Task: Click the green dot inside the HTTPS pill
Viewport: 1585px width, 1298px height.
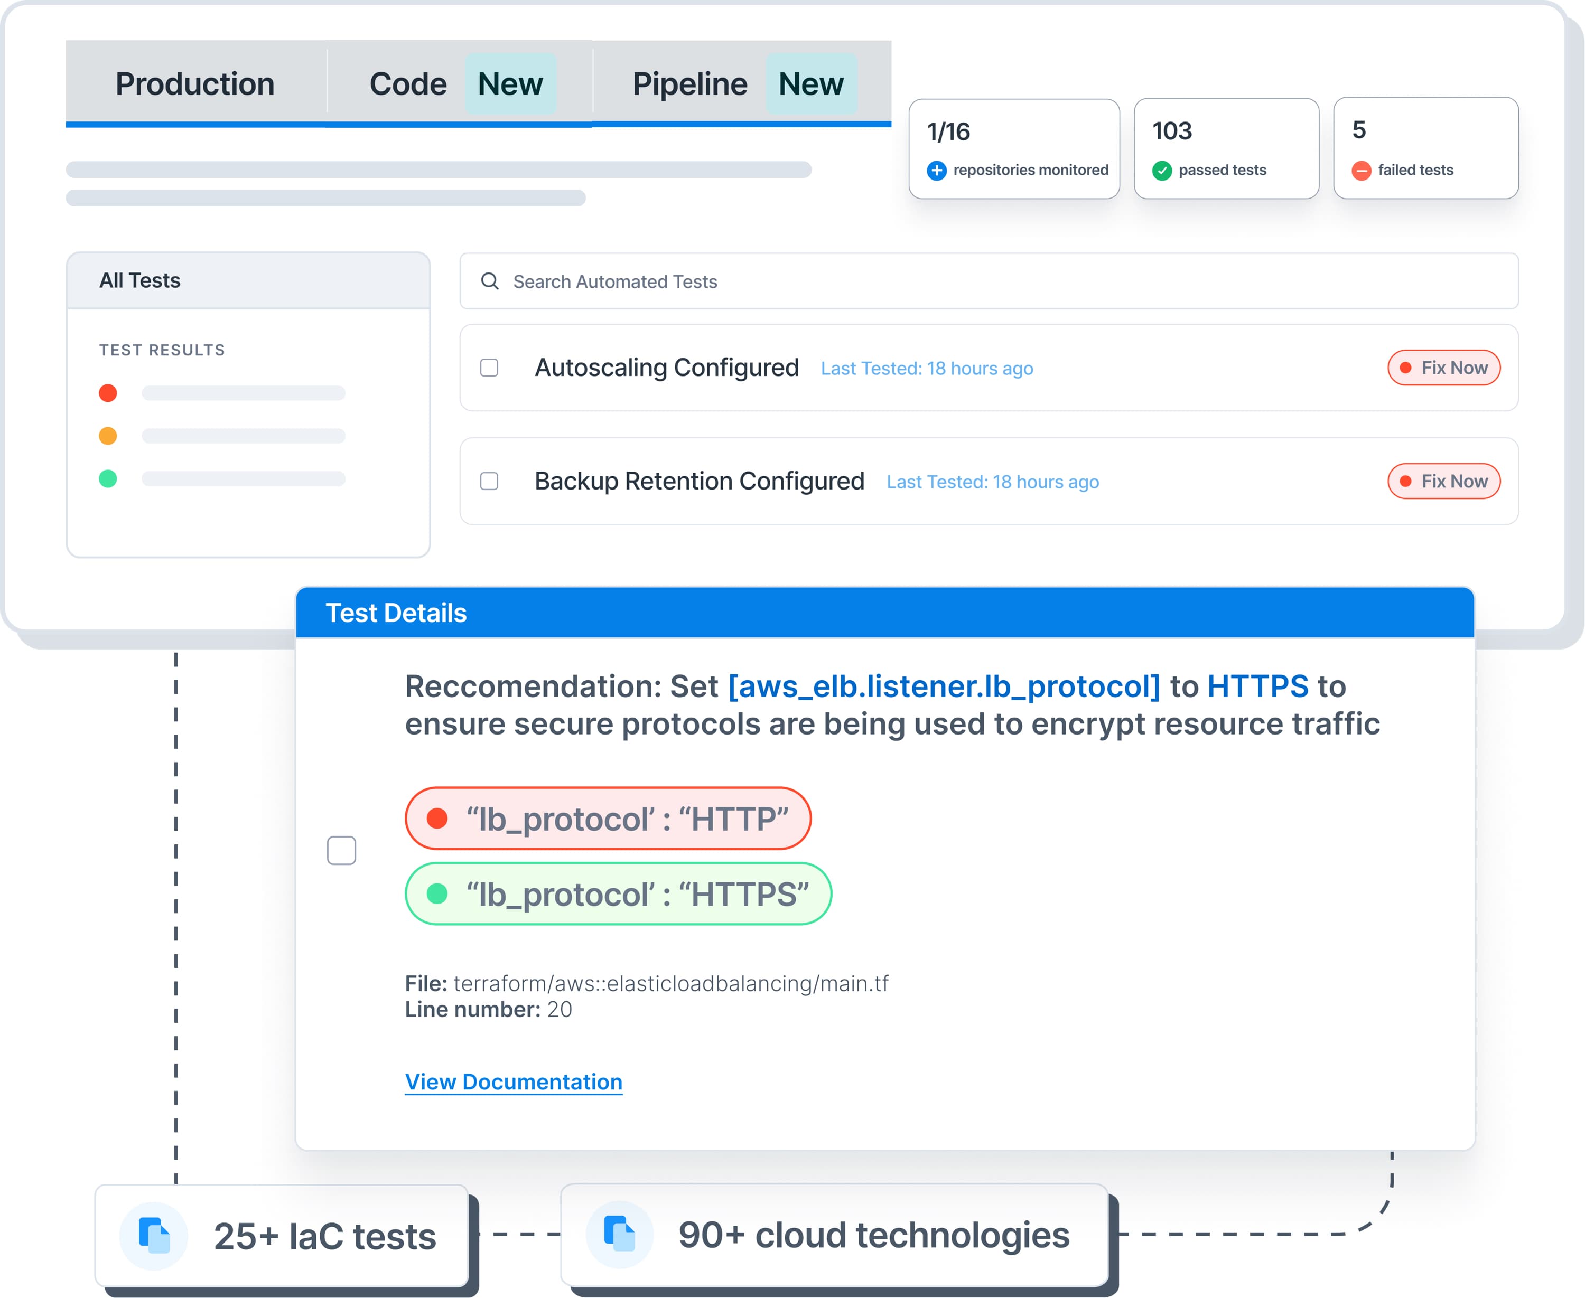Action: tap(439, 893)
